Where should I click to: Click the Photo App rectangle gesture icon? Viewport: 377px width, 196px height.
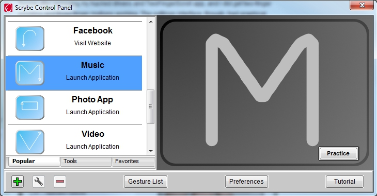[x=30, y=108]
